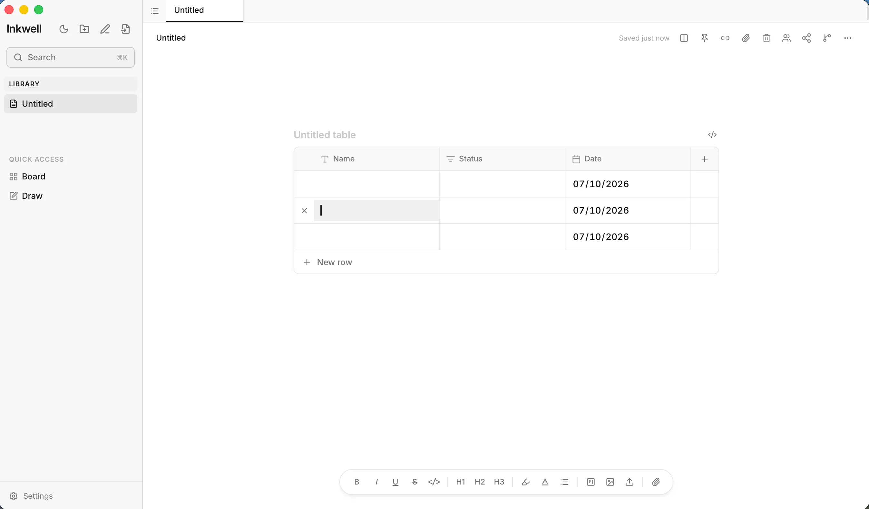Show table source code icon
Screen dimensions: 869x509
point(712,135)
